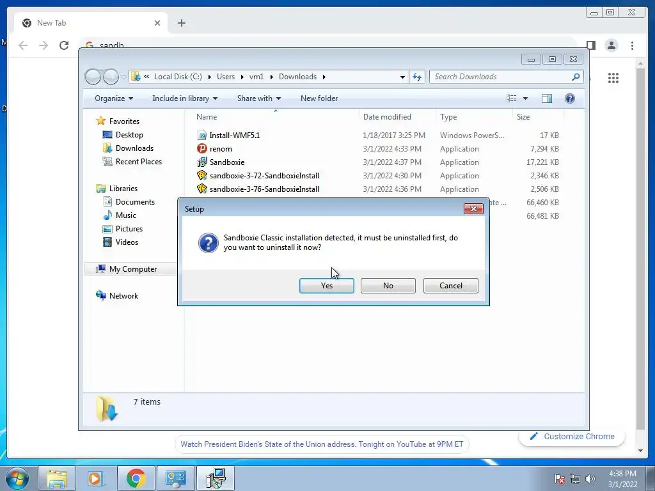Open Windows Media Player from taskbar
This screenshot has height=491, width=655.
coord(96,478)
